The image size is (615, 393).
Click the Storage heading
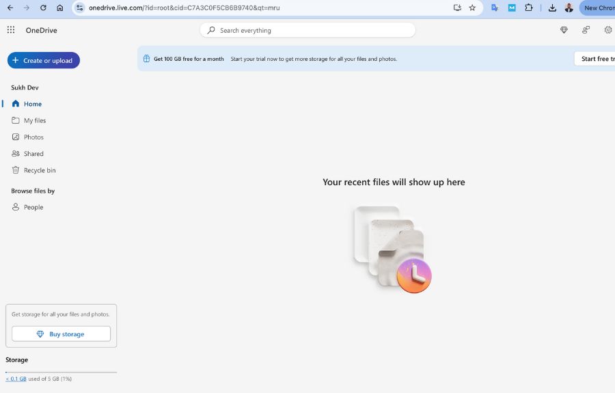pos(17,360)
